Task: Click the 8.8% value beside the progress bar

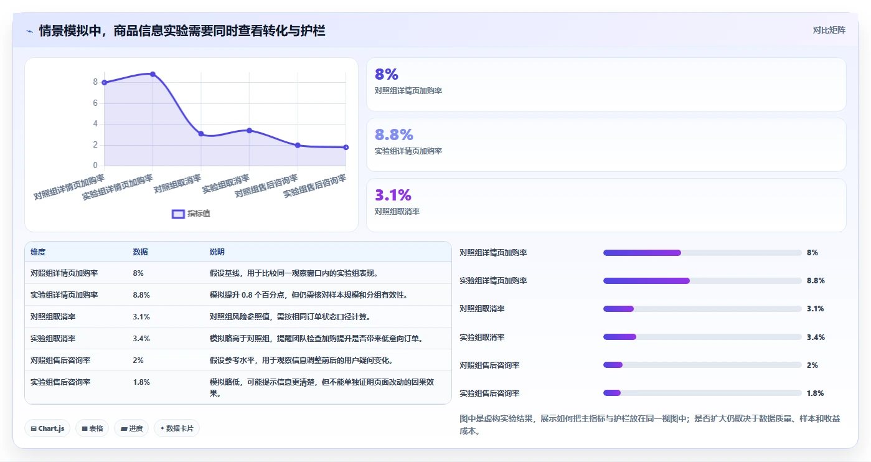Action: pyautogui.click(x=816, y=281)
